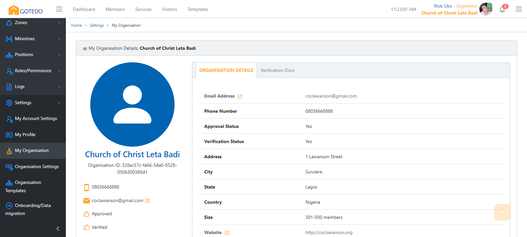The image size is (527, 237).
Task: Click the GOTEDO logo
Action: click(x=26, y=10)
